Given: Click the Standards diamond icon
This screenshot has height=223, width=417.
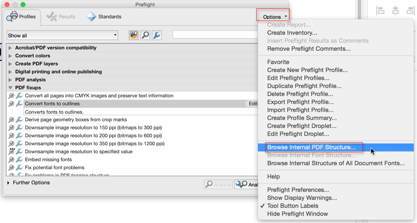Looking at the screenshot, I should (x=91, y=16).
